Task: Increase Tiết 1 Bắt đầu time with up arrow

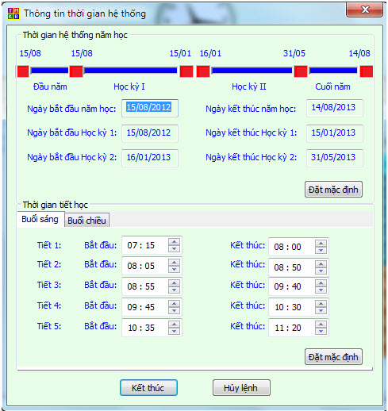Action: (x=174, y=242)
